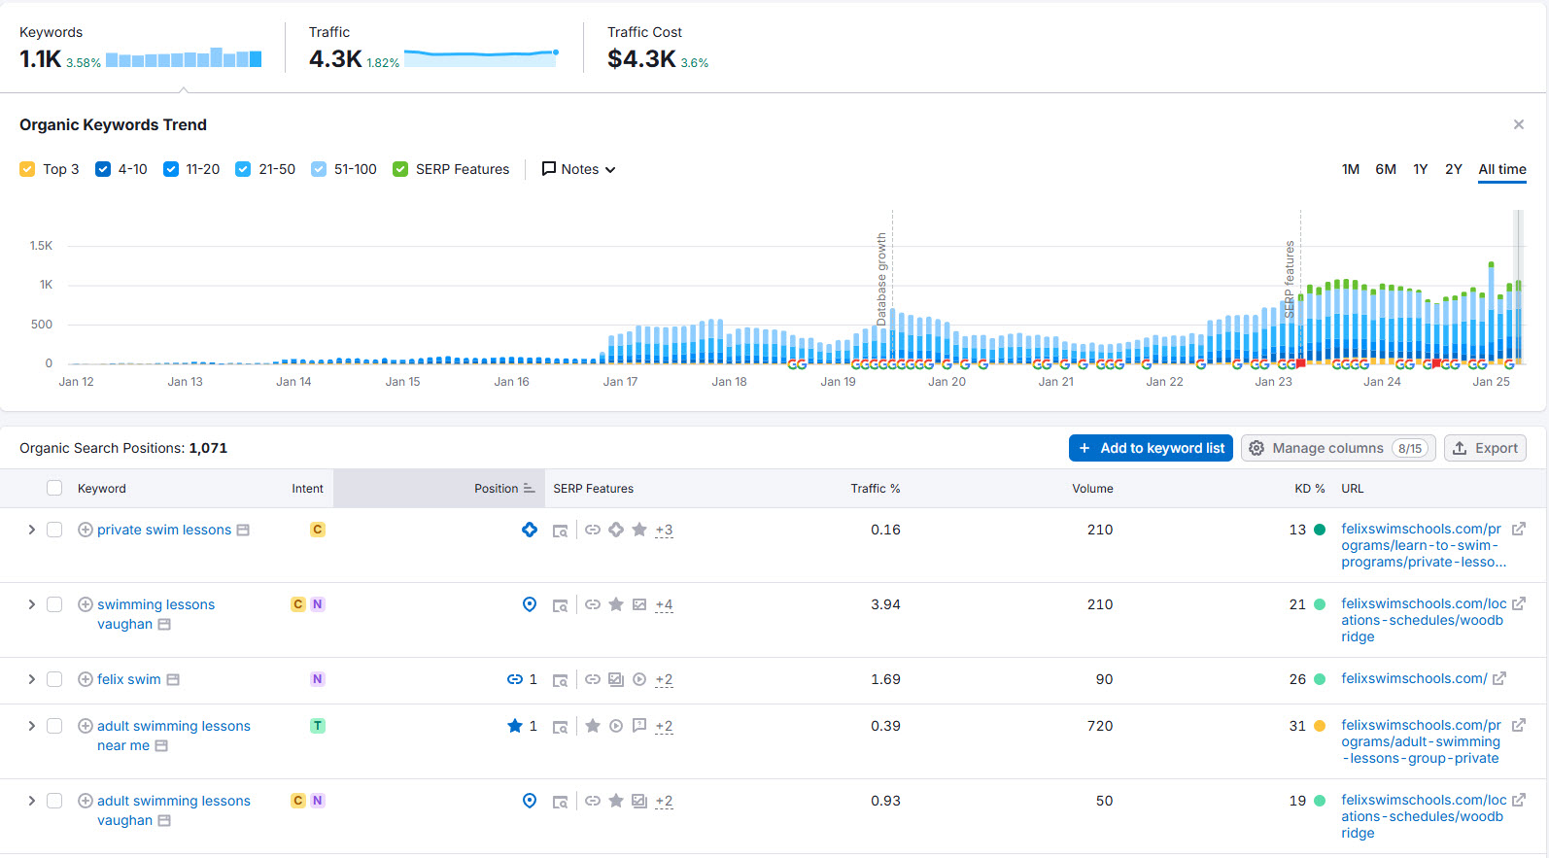The height and width of the screenshot is (858, 1549).
Task: Open external link icon for private-lessons URL
Action: coord(1519,529)
